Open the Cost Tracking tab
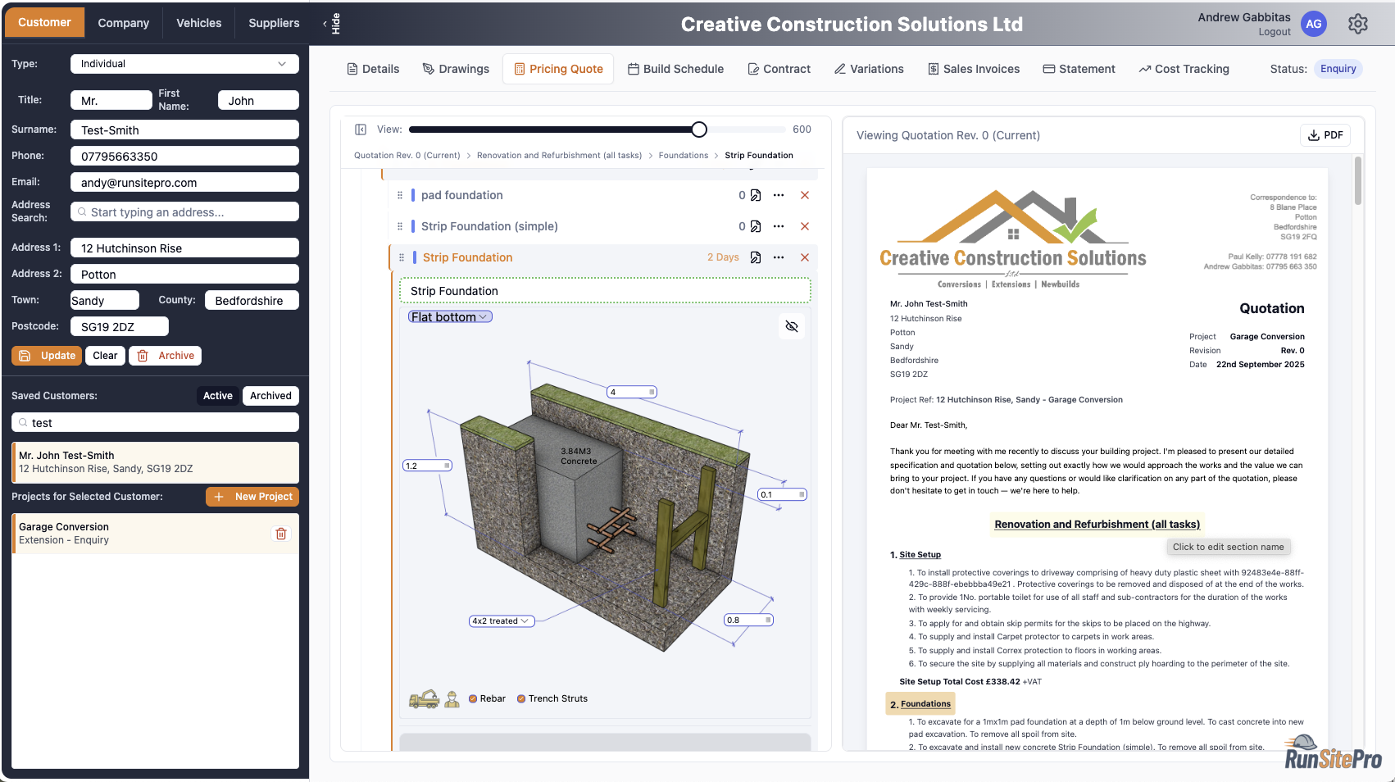The image size is (1395, 782). [1184, 69]
